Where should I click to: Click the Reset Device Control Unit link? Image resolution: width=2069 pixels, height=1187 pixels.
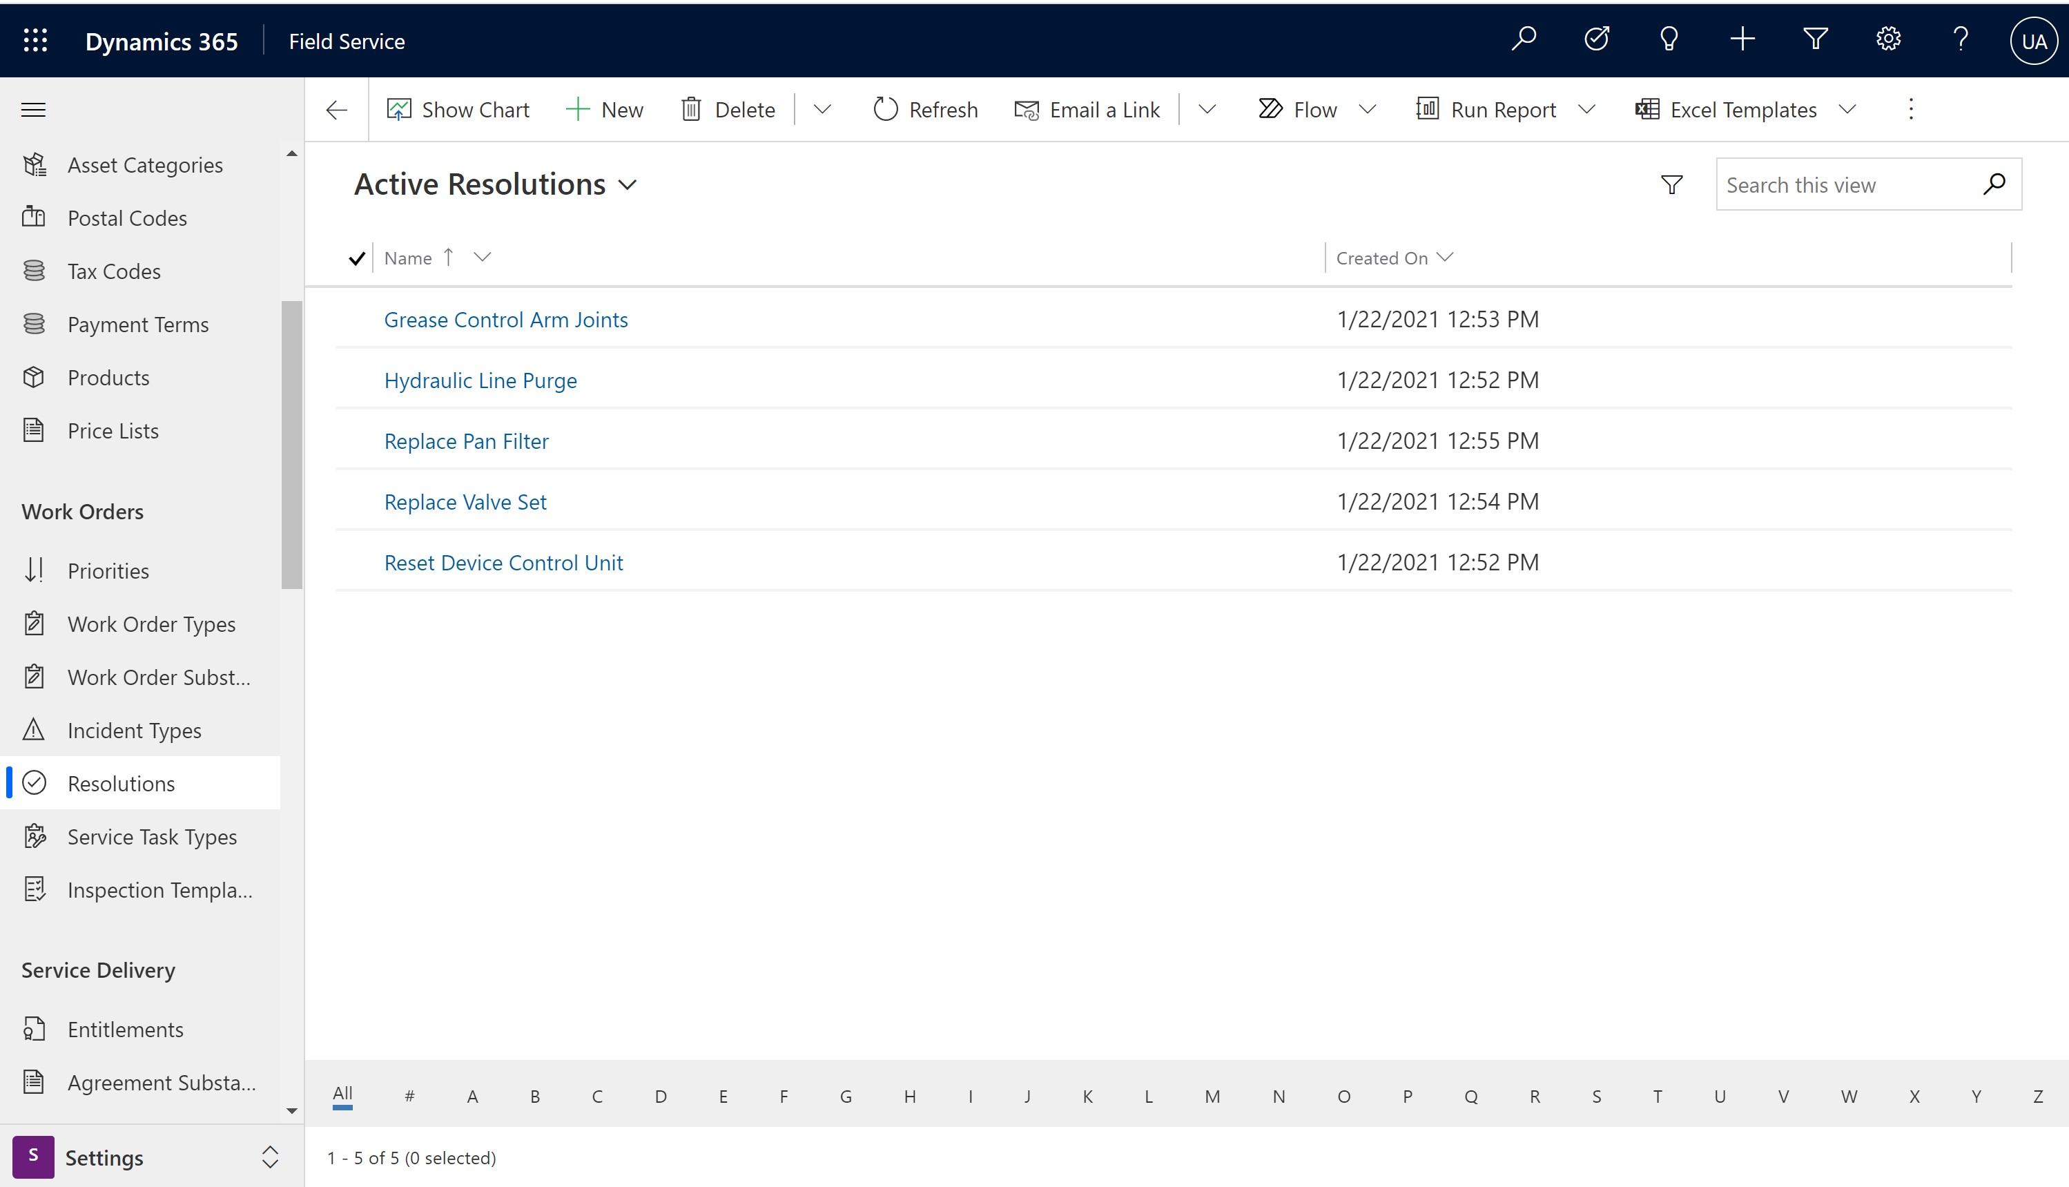point(502,561)
